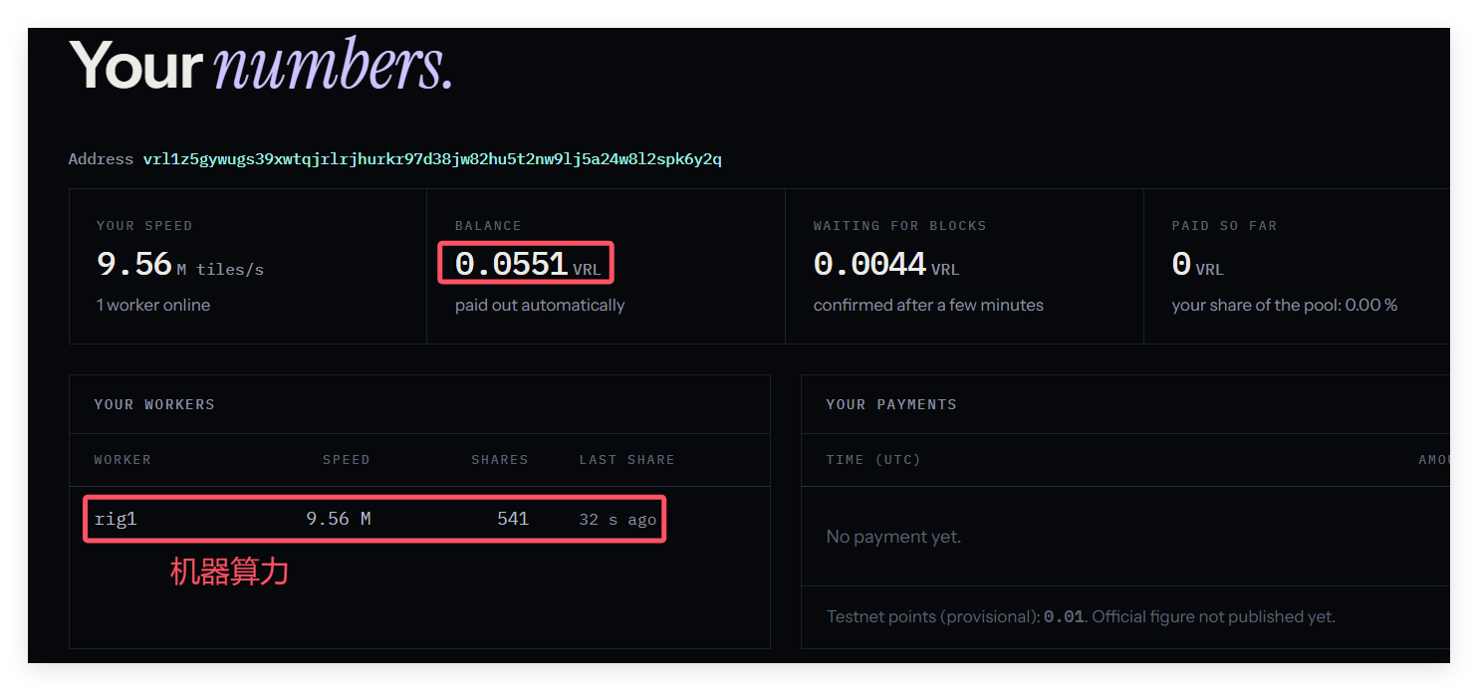This screenshot has height=691, width=1478.
Task: Click the "TIME (UTC)" column header
Action: pyautogui.click(x=873, y=460)
